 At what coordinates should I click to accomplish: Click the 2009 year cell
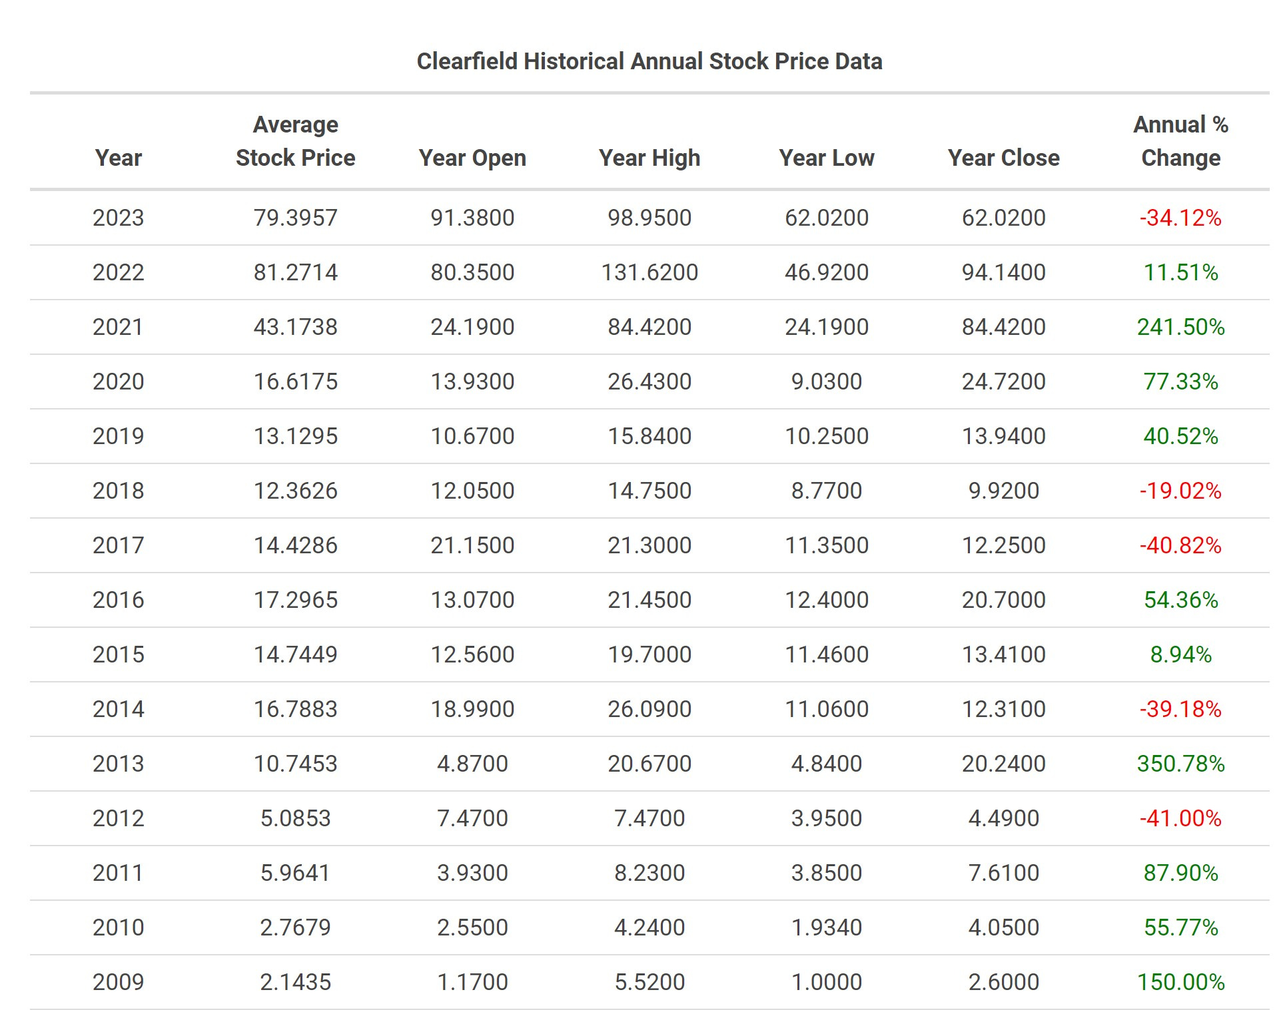pyautogui.click(x=118, y=982)
